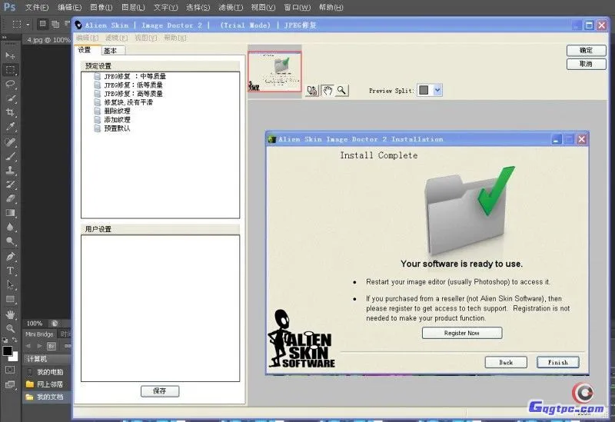This screenshot has width=615, height=422.
Task: Select the Gradient tool
Action: pyautogui.click(x=10, y=213)
